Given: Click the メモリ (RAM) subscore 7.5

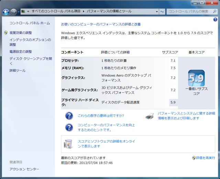Looking at the screenshot, I should tap(173, 68).
